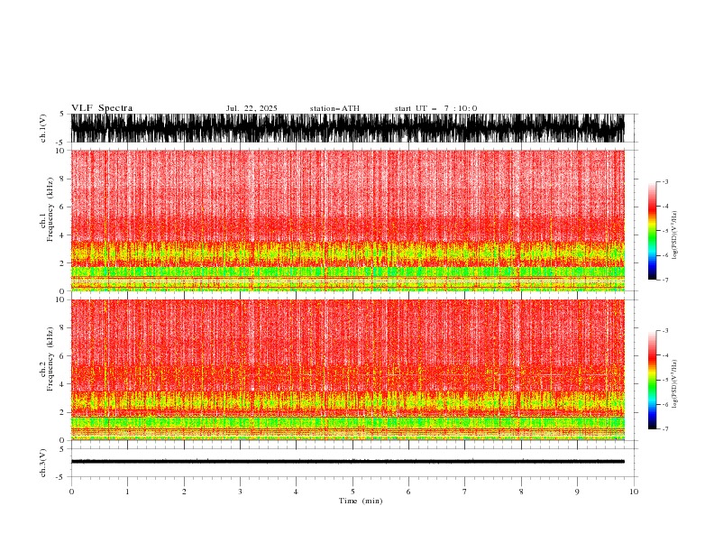The height and width of the screenshot is (552, 714).
Task: Click the "-7" label on ch.2 color bar
Action: 664,428
